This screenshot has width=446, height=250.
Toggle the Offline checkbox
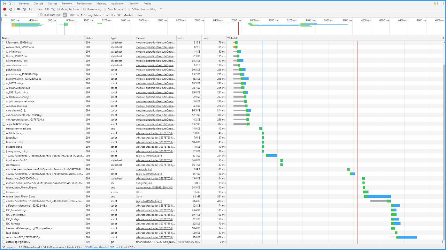129,9
